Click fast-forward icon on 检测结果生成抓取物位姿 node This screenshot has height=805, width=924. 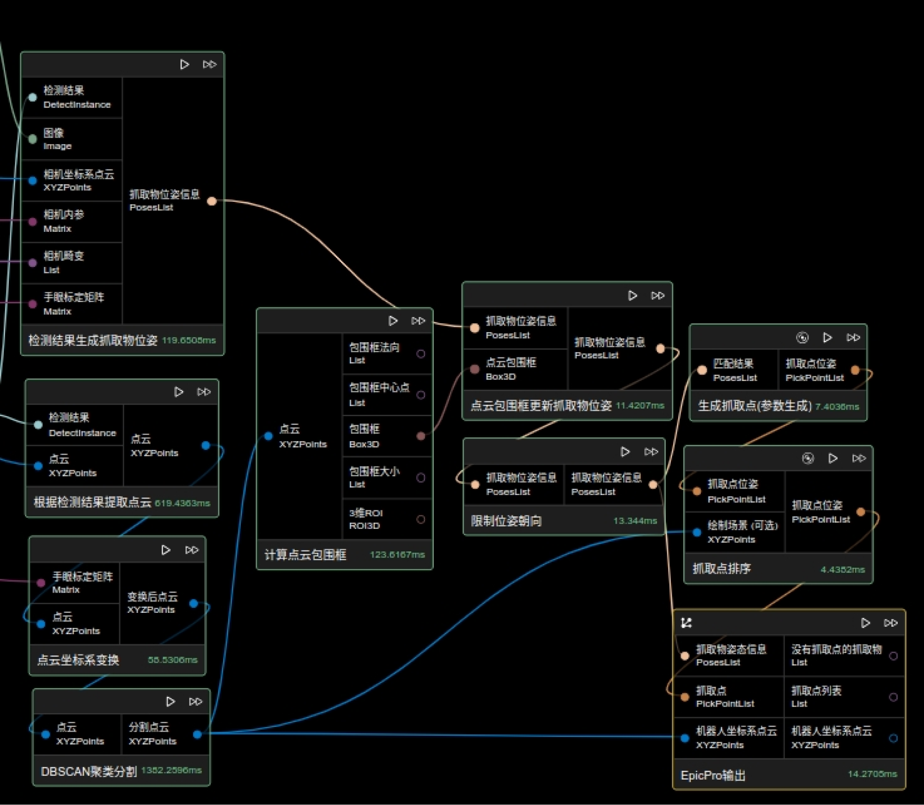(209, 65)
